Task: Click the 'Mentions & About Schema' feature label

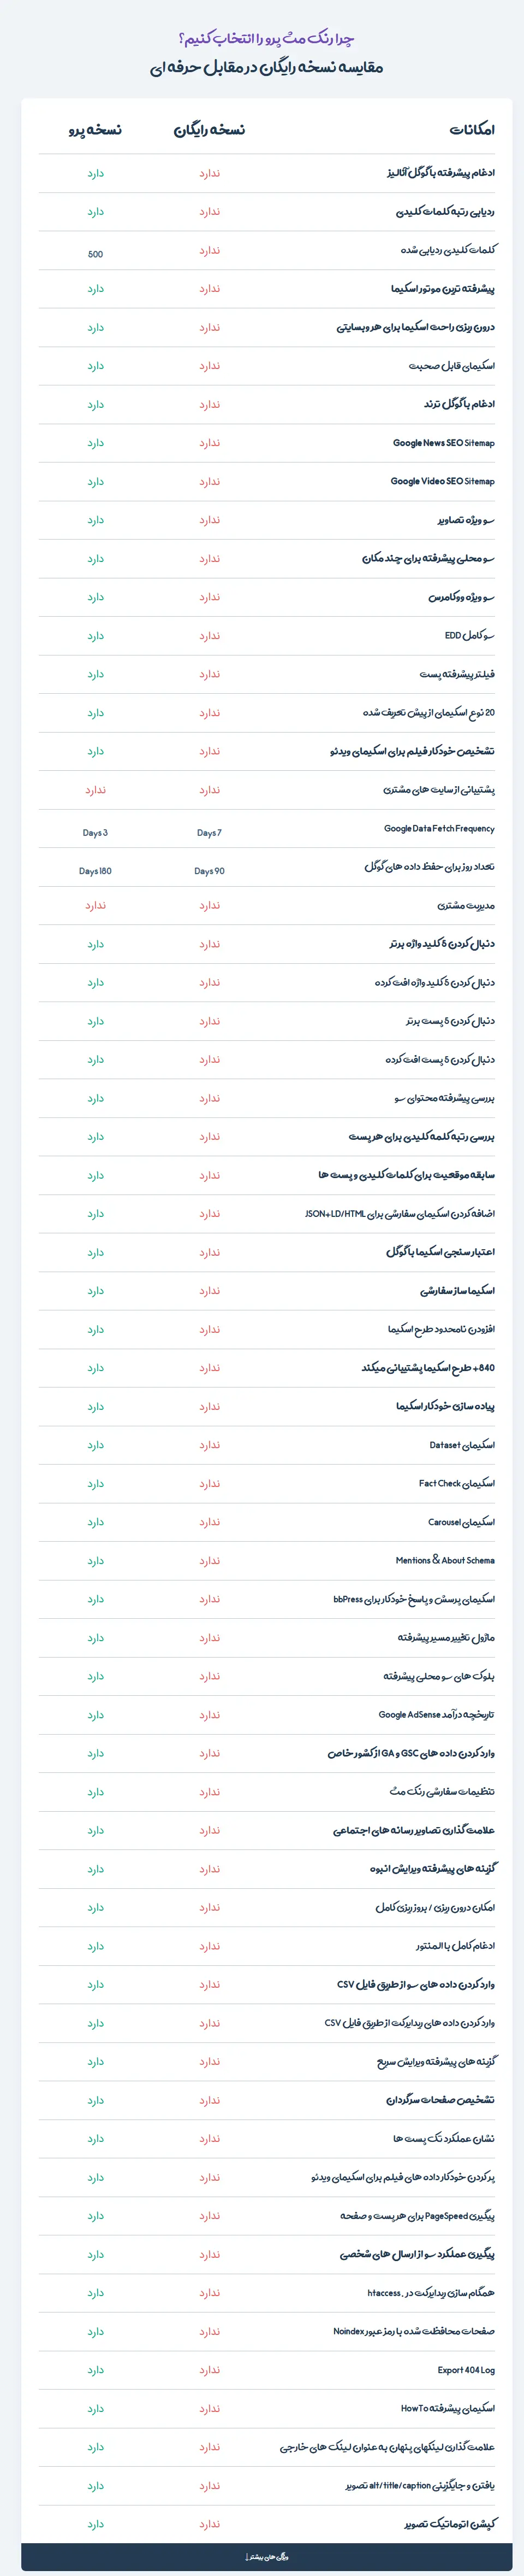Action: click(445, 1560)
